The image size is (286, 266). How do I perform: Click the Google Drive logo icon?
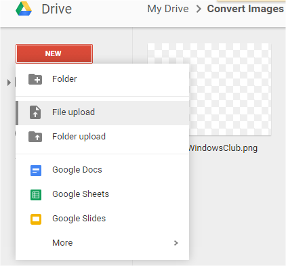coord(24,9)
